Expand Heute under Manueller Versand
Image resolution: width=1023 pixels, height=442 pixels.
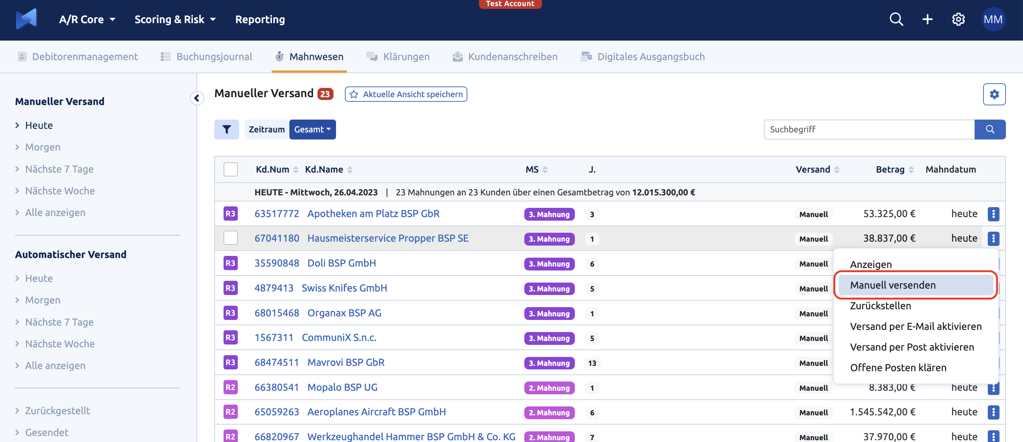tap(34, 126)
